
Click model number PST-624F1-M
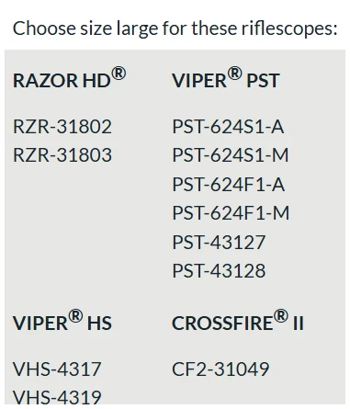231,213
